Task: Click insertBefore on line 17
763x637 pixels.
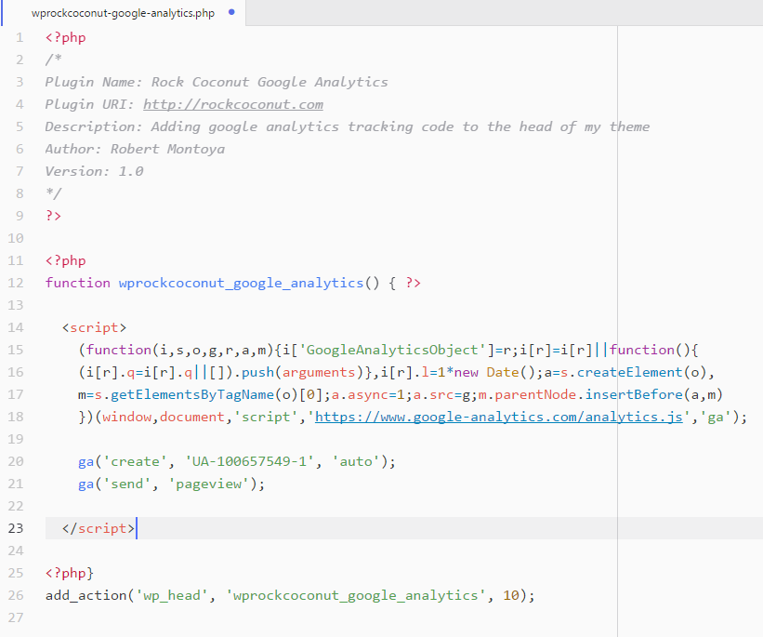Action: pos(634,395)
